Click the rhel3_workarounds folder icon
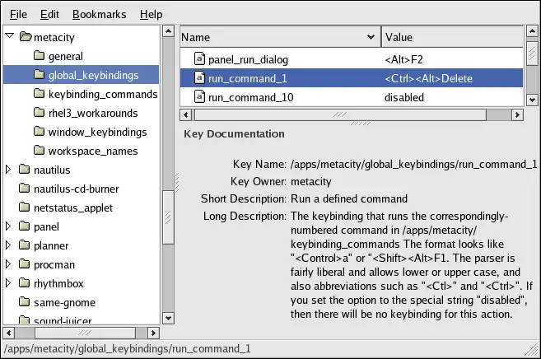Viewport: 541px width, 359px height. (39, 113)
